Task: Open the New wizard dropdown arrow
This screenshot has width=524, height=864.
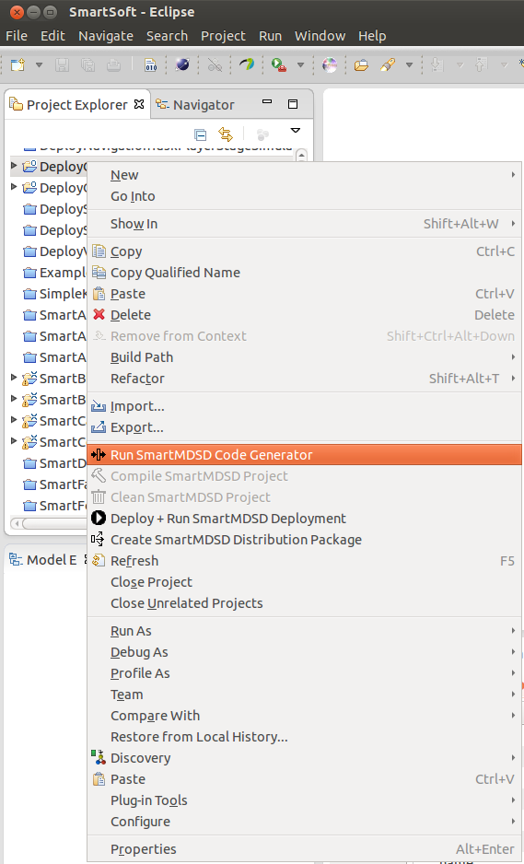Action: point(39,65)
